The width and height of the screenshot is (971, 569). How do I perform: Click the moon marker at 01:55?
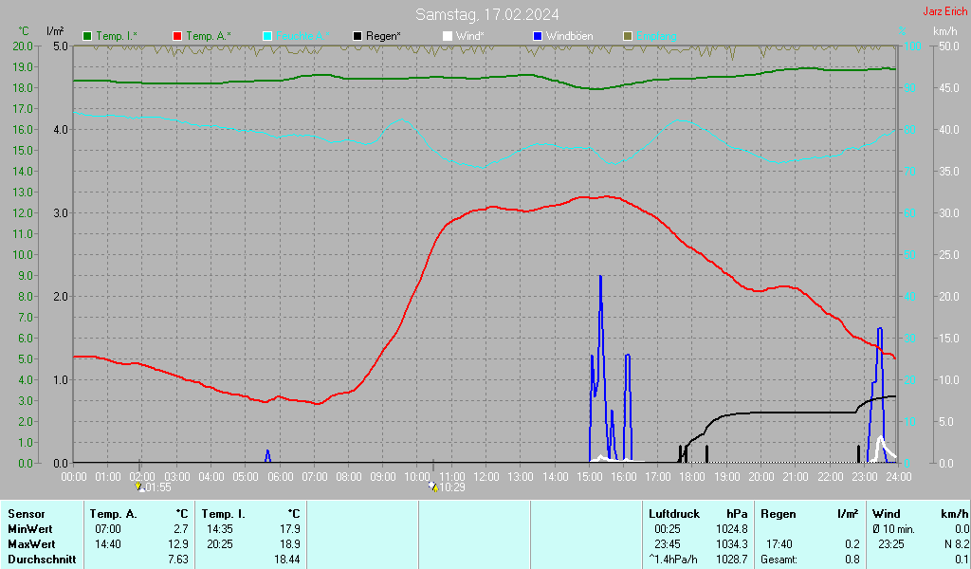coord(141,487)
